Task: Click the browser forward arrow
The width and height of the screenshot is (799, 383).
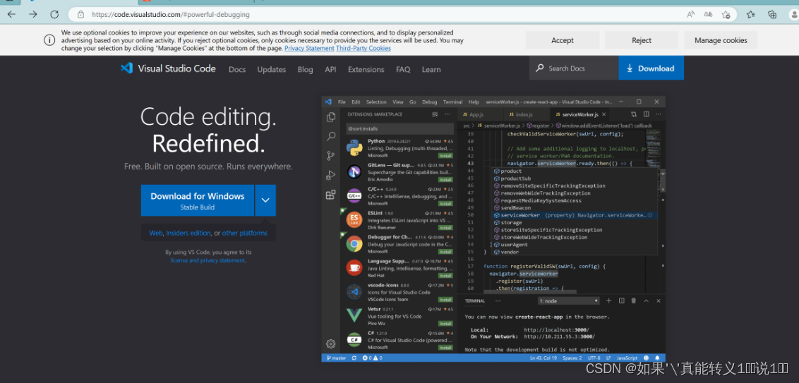Action: point(33,14)
